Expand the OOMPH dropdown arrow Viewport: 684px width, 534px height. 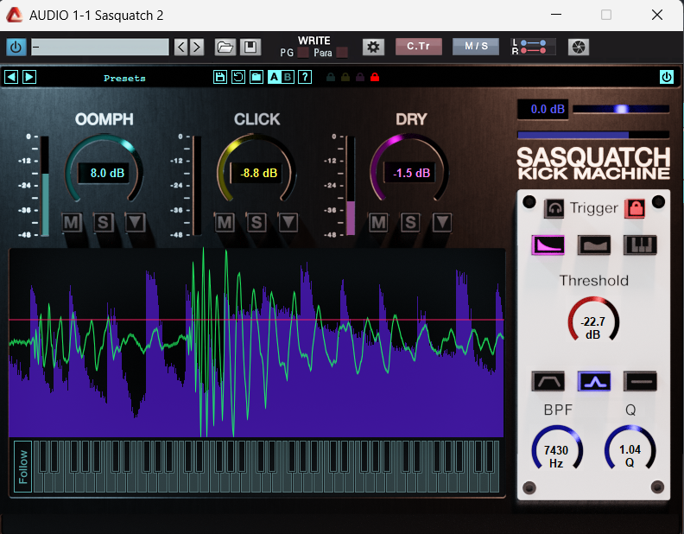[x=135, y=223]
